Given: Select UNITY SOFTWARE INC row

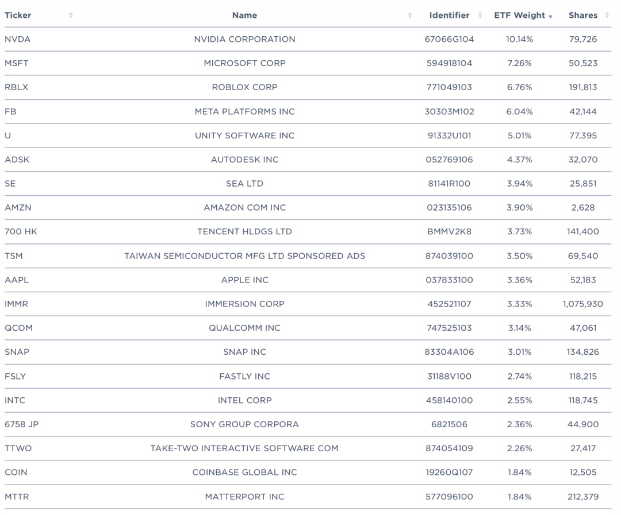Looking at the screenshot, I should click(244, 135).
